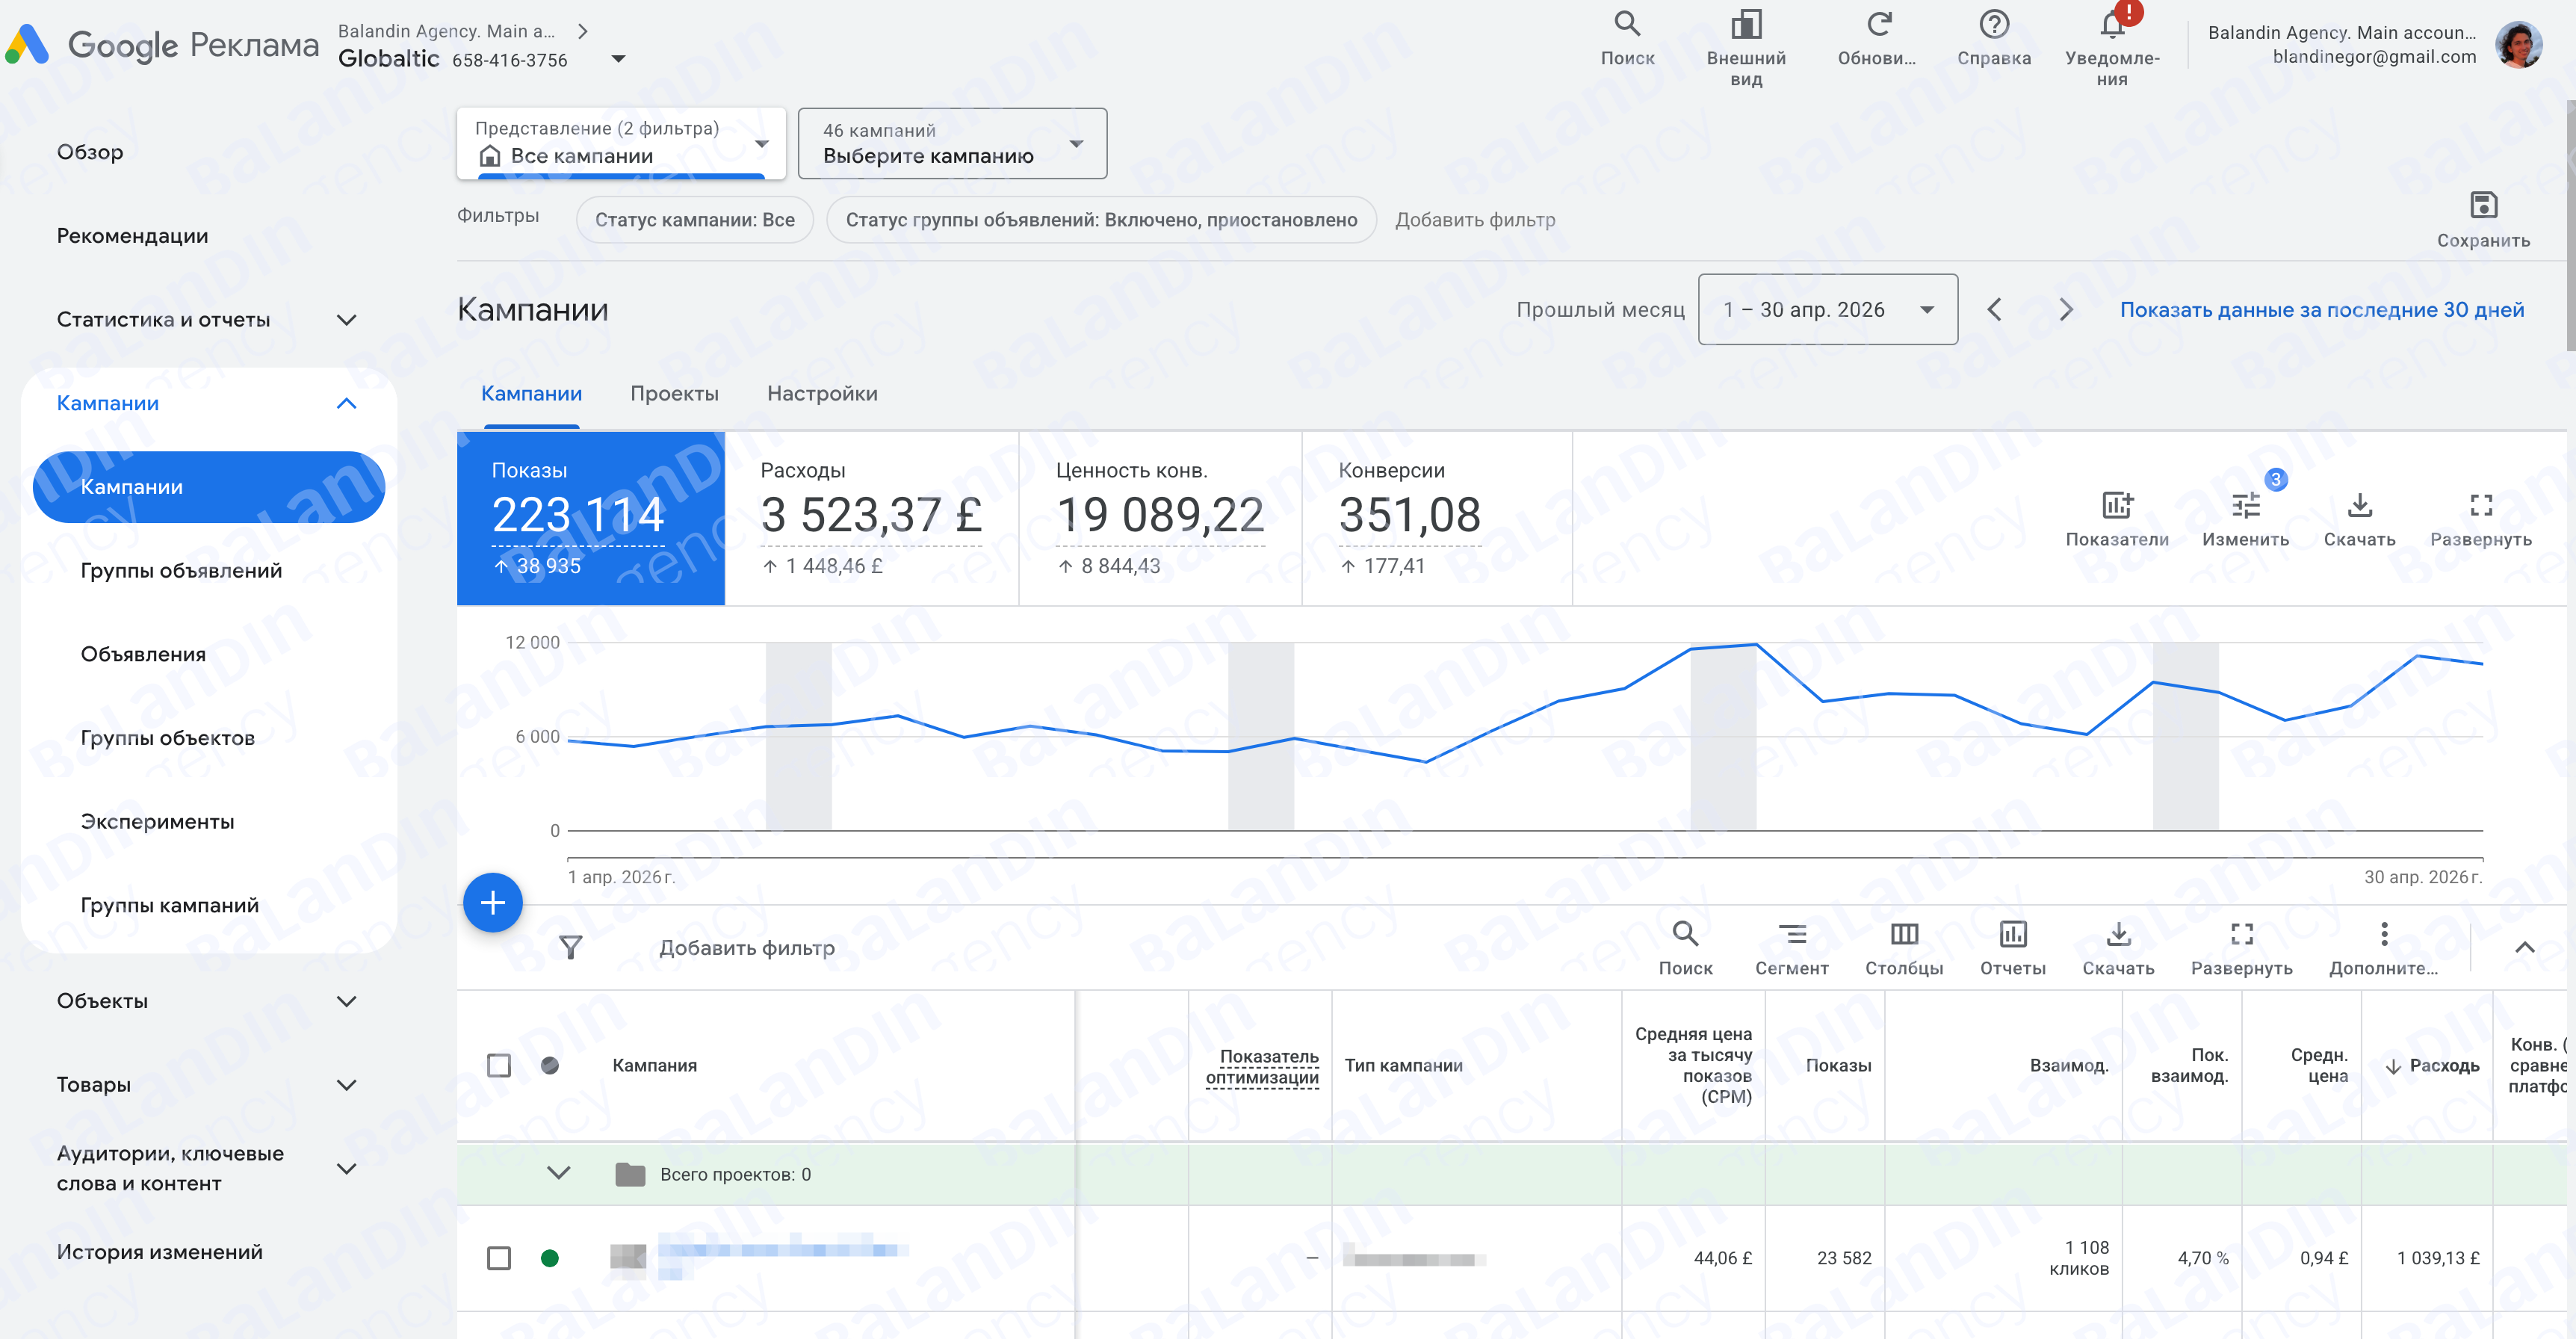
Task: Open the Сегмент segment icon
Action: pos(1792,934)
